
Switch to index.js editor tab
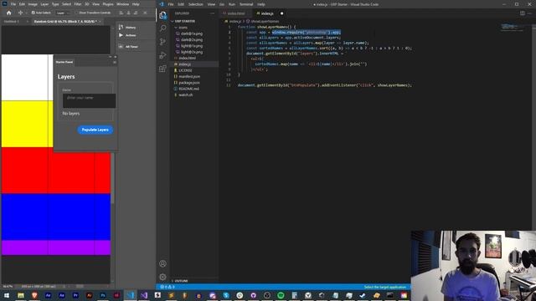267,13
